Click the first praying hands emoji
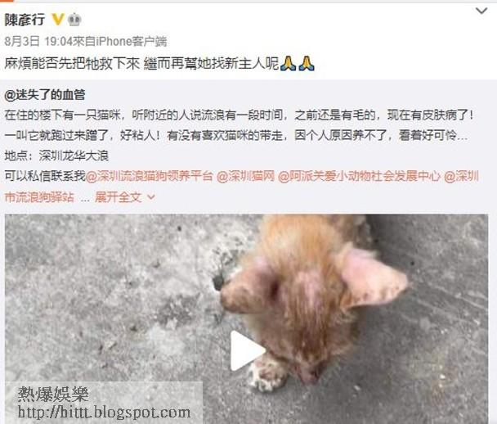 (289, 63)
